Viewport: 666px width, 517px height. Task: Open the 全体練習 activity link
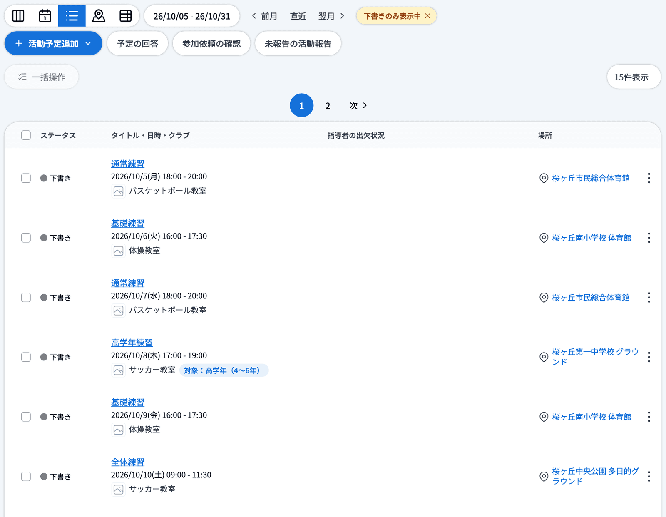click(128, 462)
